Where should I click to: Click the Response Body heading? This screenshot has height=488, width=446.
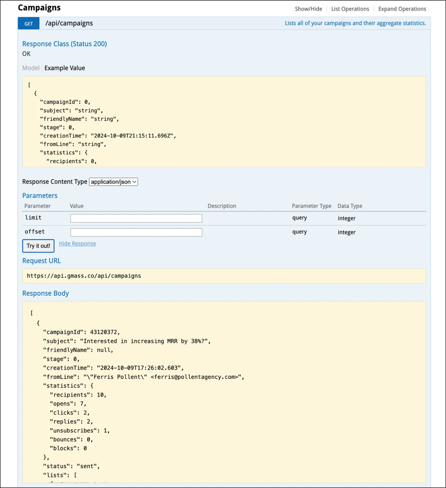[x=45, y=293]
